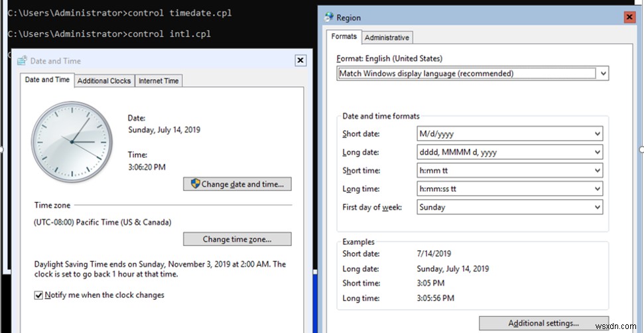Viewport: 644px width, 333px height.
Task: Expand the Long date format dropdown
Action: 510,153
